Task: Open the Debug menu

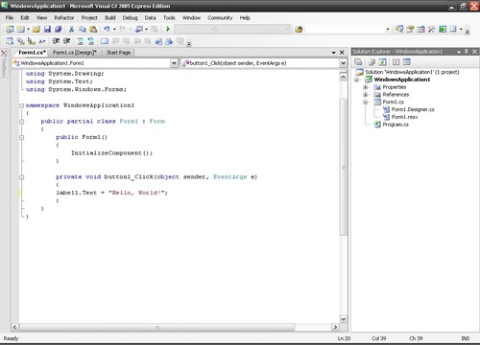Action: click(130, 18)
